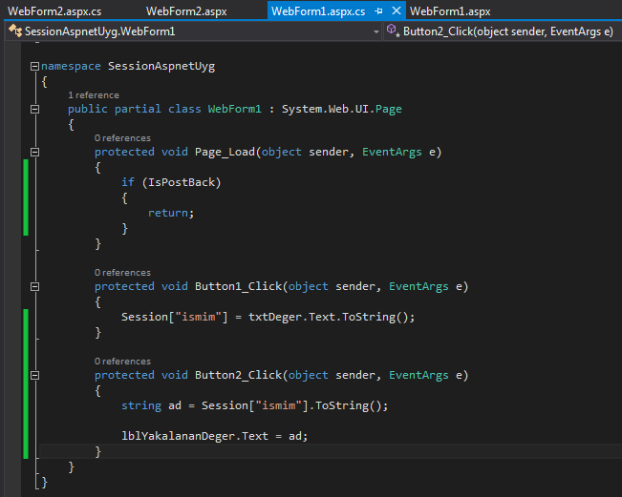622x497 pixels.
Task: Click the "ismim" string in Button1_Click
Action: click(198, 317)
